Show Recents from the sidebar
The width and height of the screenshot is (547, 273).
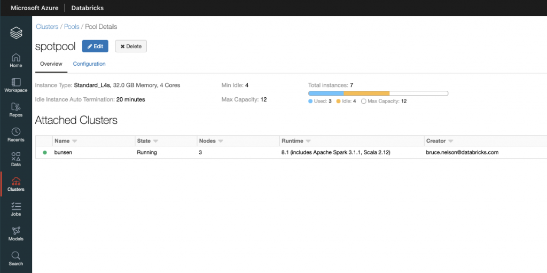point(16,135)
